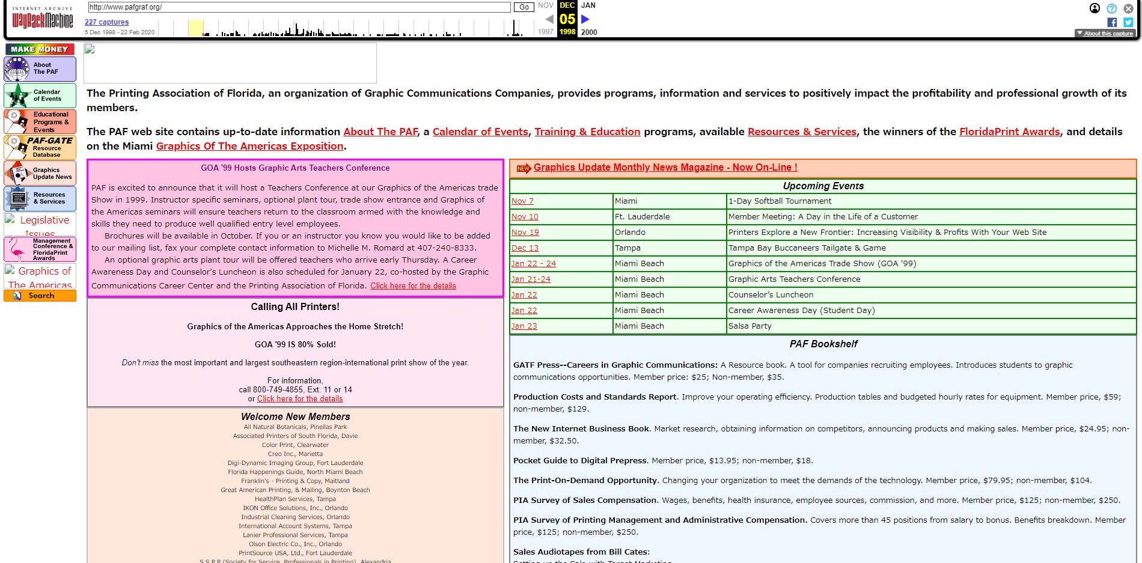Open Management Conference & FloridaPrint Awards icon
Screen dimensions: 1142x563
[40, 249]
